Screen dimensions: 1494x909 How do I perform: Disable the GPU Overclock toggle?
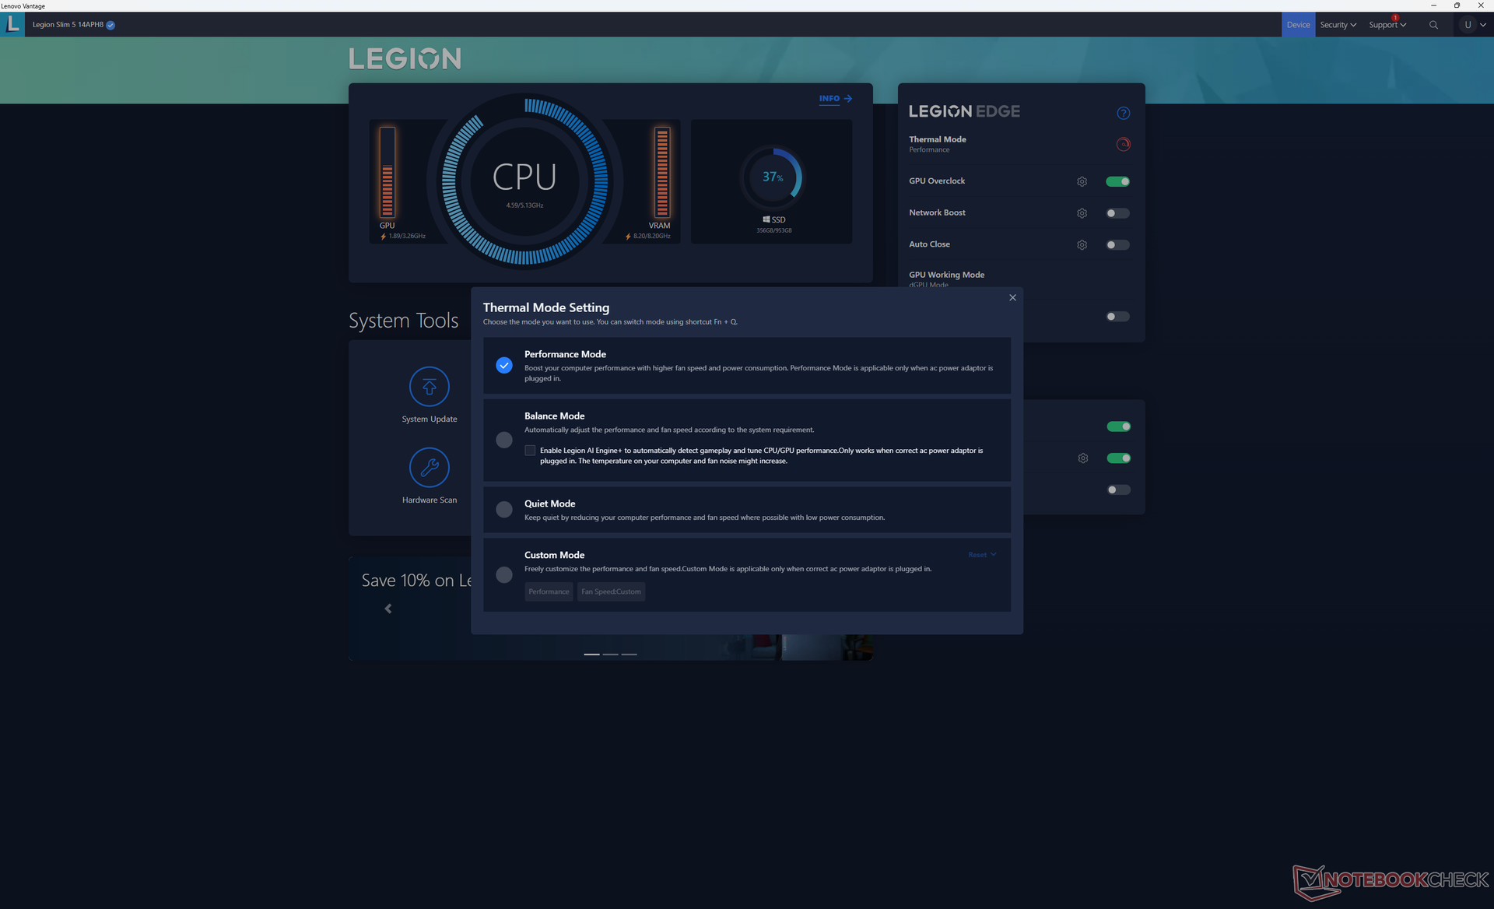1117,181
